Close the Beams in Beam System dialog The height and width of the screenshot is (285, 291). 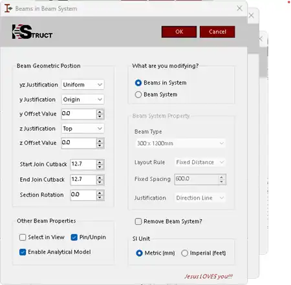[x=239, y=8]
